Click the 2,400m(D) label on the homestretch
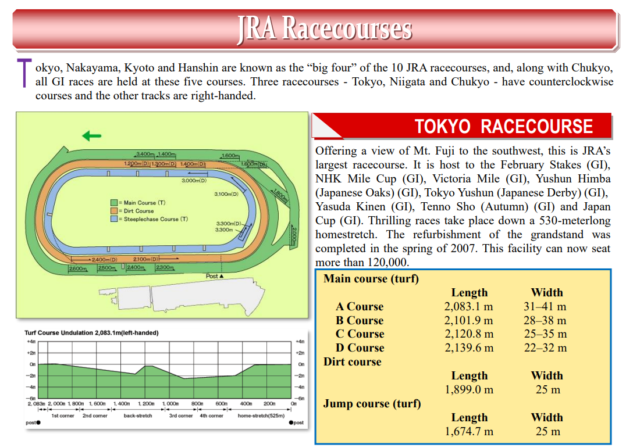The width and height of the screenshot is (633, 448). pyautogui.click(x=105, y=260)
